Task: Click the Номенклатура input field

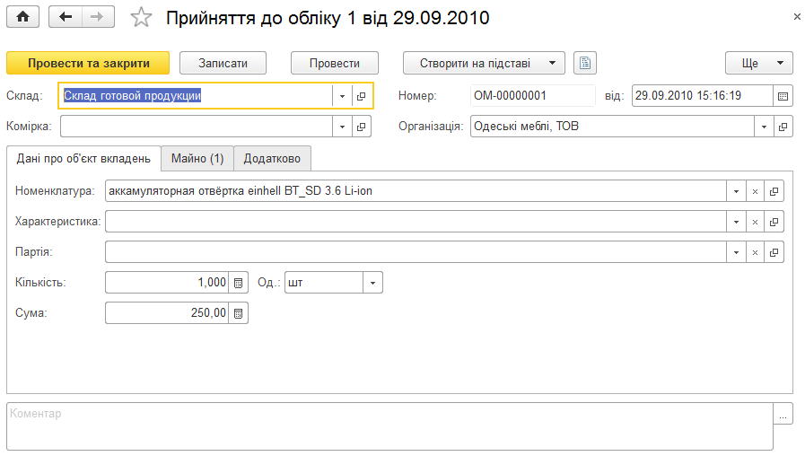Action: tap(416, 191)
